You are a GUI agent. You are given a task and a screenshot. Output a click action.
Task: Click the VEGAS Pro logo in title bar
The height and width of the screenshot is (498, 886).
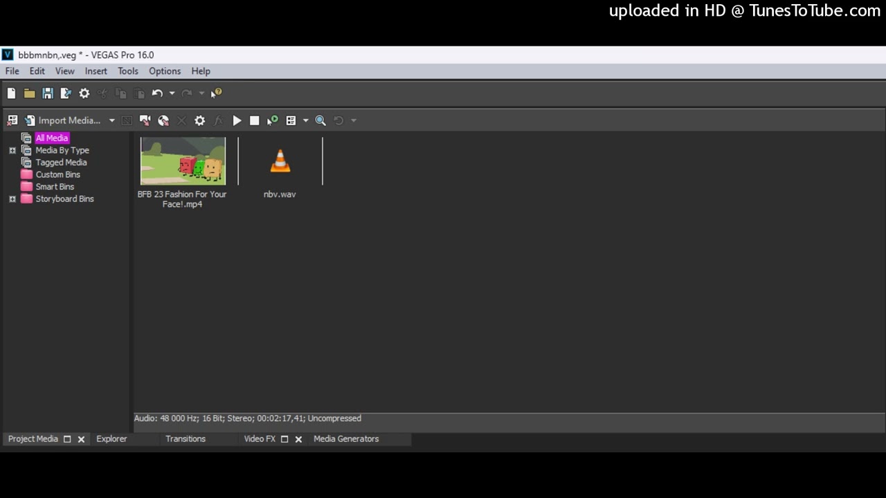click(8, 55)
